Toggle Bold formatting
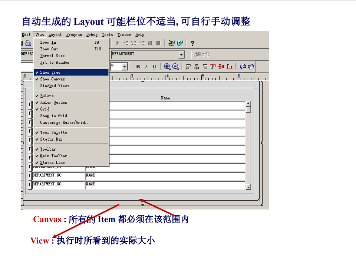Image resolution: width=356 pixels, height=265 pixels. click(138, 67)
